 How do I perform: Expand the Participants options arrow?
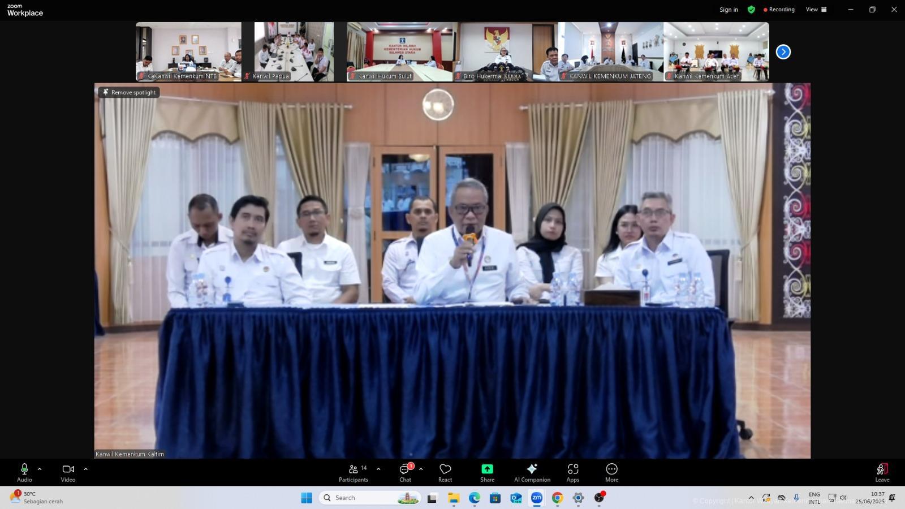point(378,469)
